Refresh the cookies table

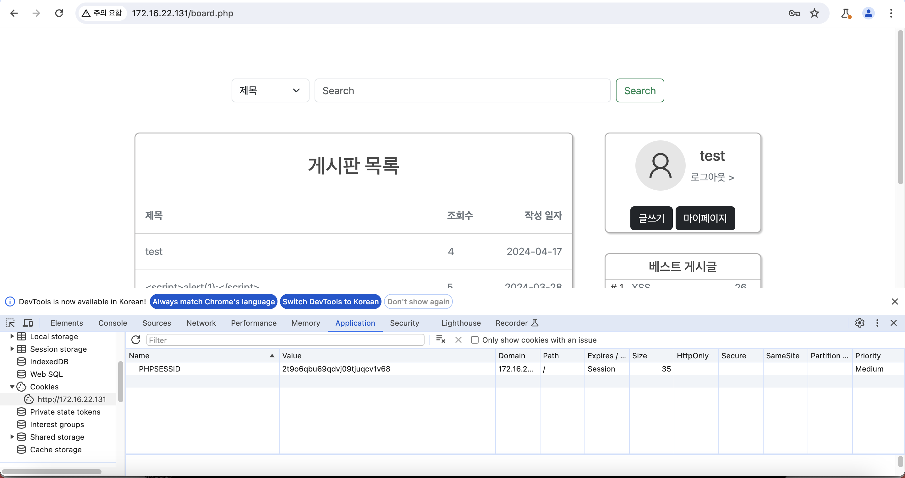pyautogui.click(x=136, y=339)
